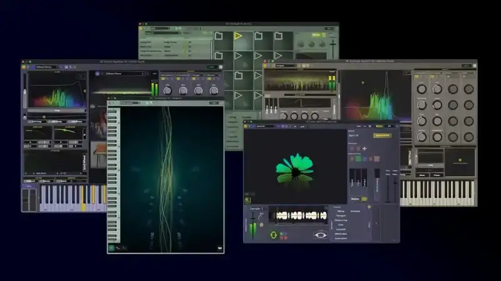Toggle the yellow box atop the second knob column in the gray synth

tap(432, 77)
